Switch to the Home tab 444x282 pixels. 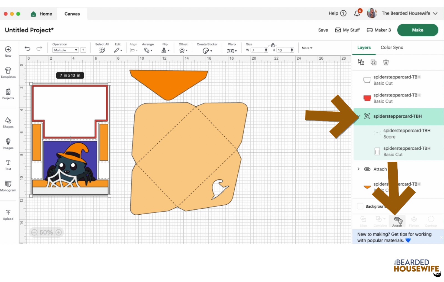42,14
